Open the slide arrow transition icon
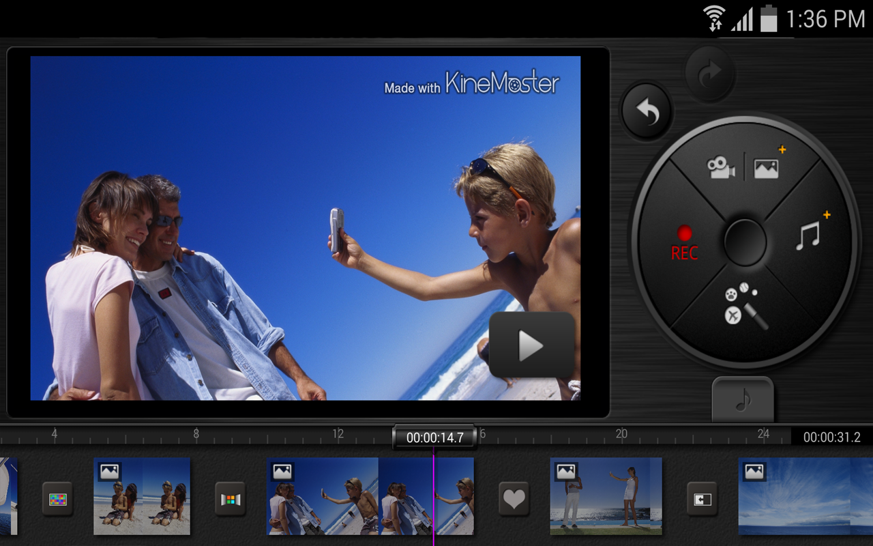 coord(702,499)
